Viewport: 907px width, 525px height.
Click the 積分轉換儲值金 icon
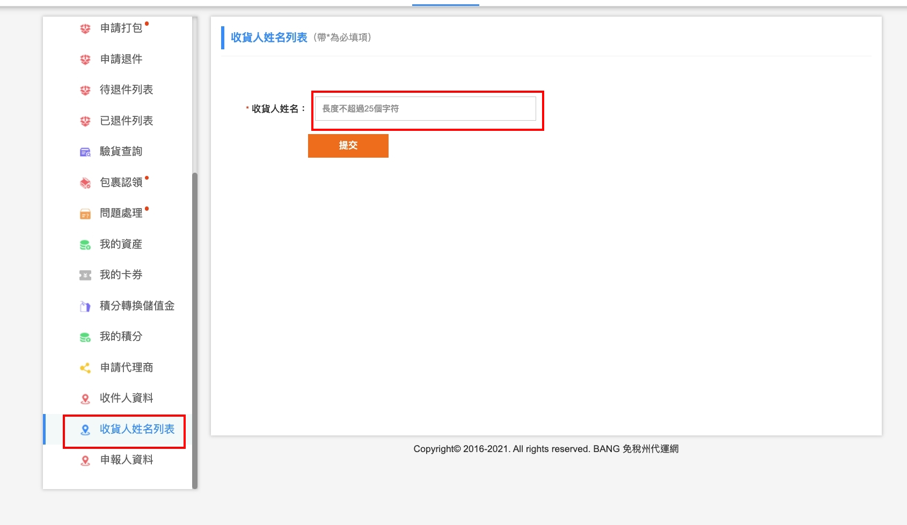click(x=85, y=307)
